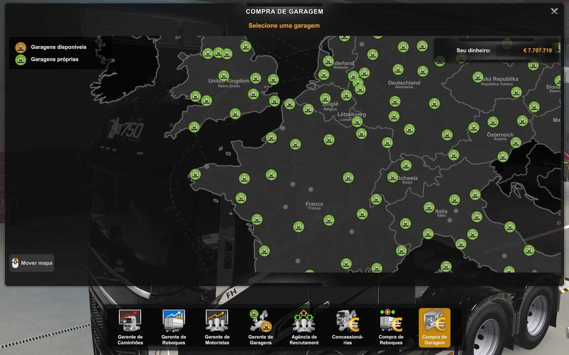The width and height of the screenshot is (569, 355).
Task: Open Gerente de Caminhões manager
Action: (130, 327)
